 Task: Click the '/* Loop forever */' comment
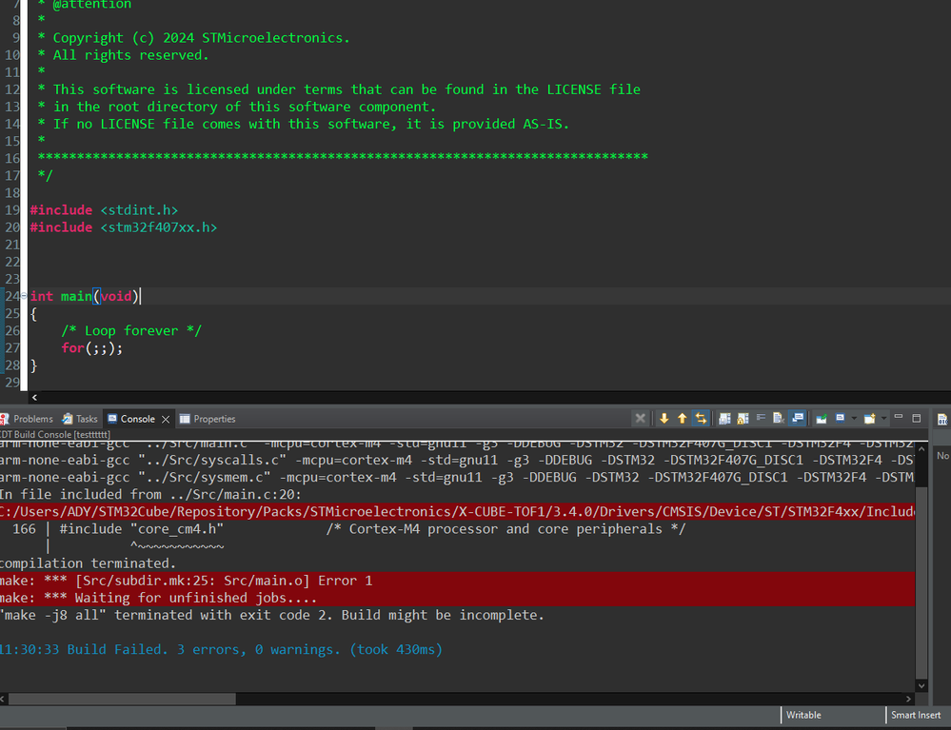pos(131,331)
